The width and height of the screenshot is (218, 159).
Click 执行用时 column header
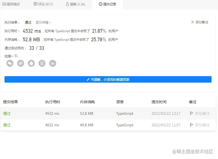click(x=53, y=102)
